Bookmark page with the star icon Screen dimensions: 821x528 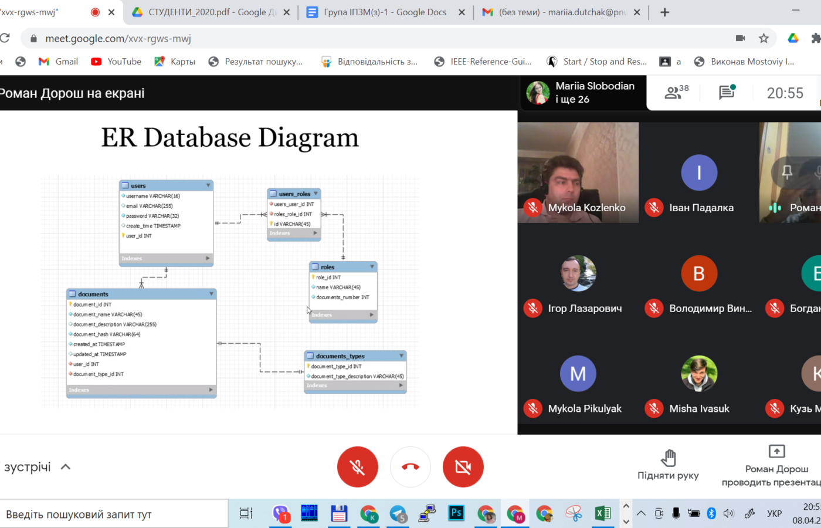point(764,39)
